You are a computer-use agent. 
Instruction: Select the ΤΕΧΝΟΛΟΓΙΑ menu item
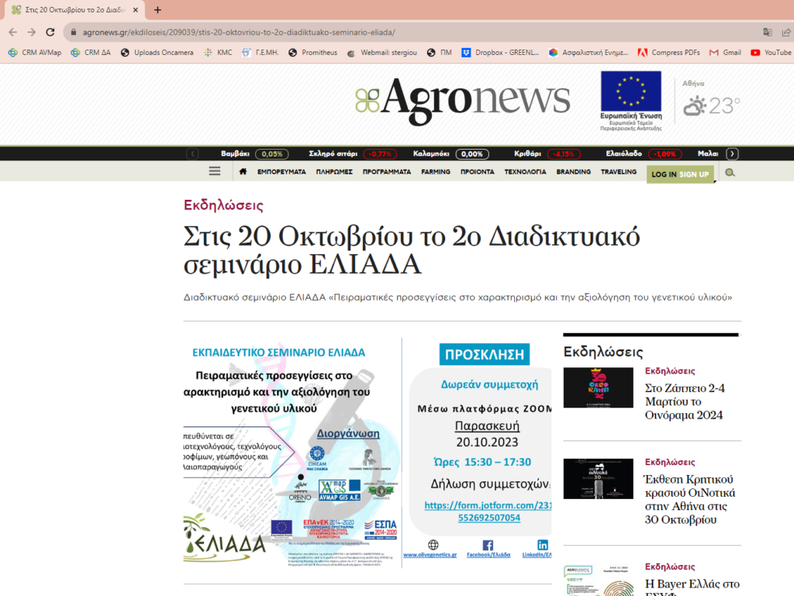click(525, 172)
